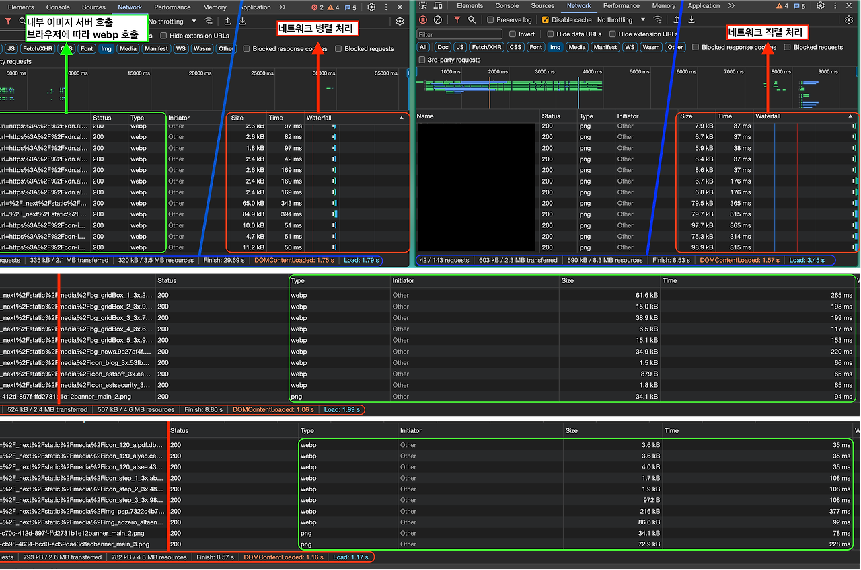Screen dimensions: 861x570
Task: Focus the Filter text input field
Action: (x=459, y=34)
